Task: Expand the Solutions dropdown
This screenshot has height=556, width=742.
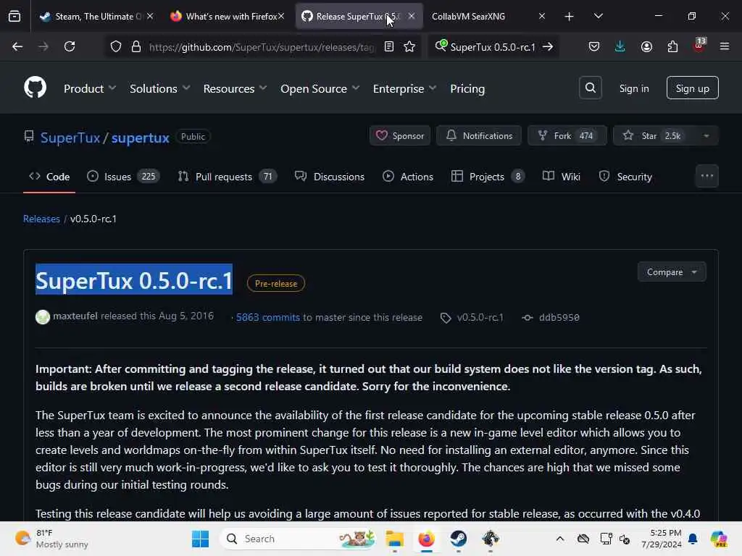Action: point(160,88)
